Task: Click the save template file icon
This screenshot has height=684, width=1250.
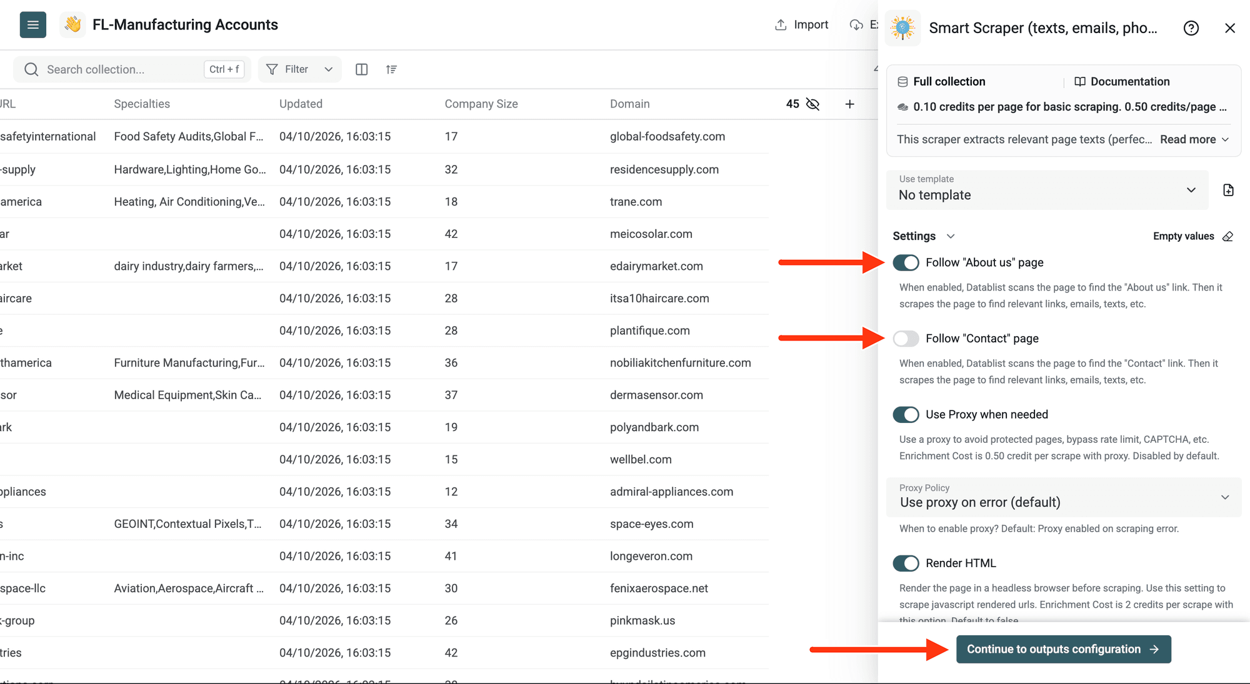Action: click(1228, 190)
